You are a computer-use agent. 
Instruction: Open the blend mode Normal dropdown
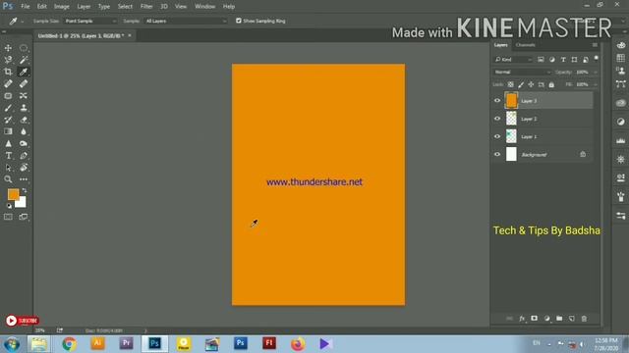click(x=522, y=72)
